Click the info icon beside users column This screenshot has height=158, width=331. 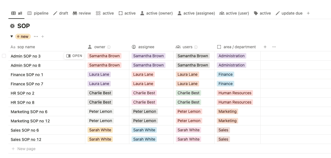tap(196, 47)
